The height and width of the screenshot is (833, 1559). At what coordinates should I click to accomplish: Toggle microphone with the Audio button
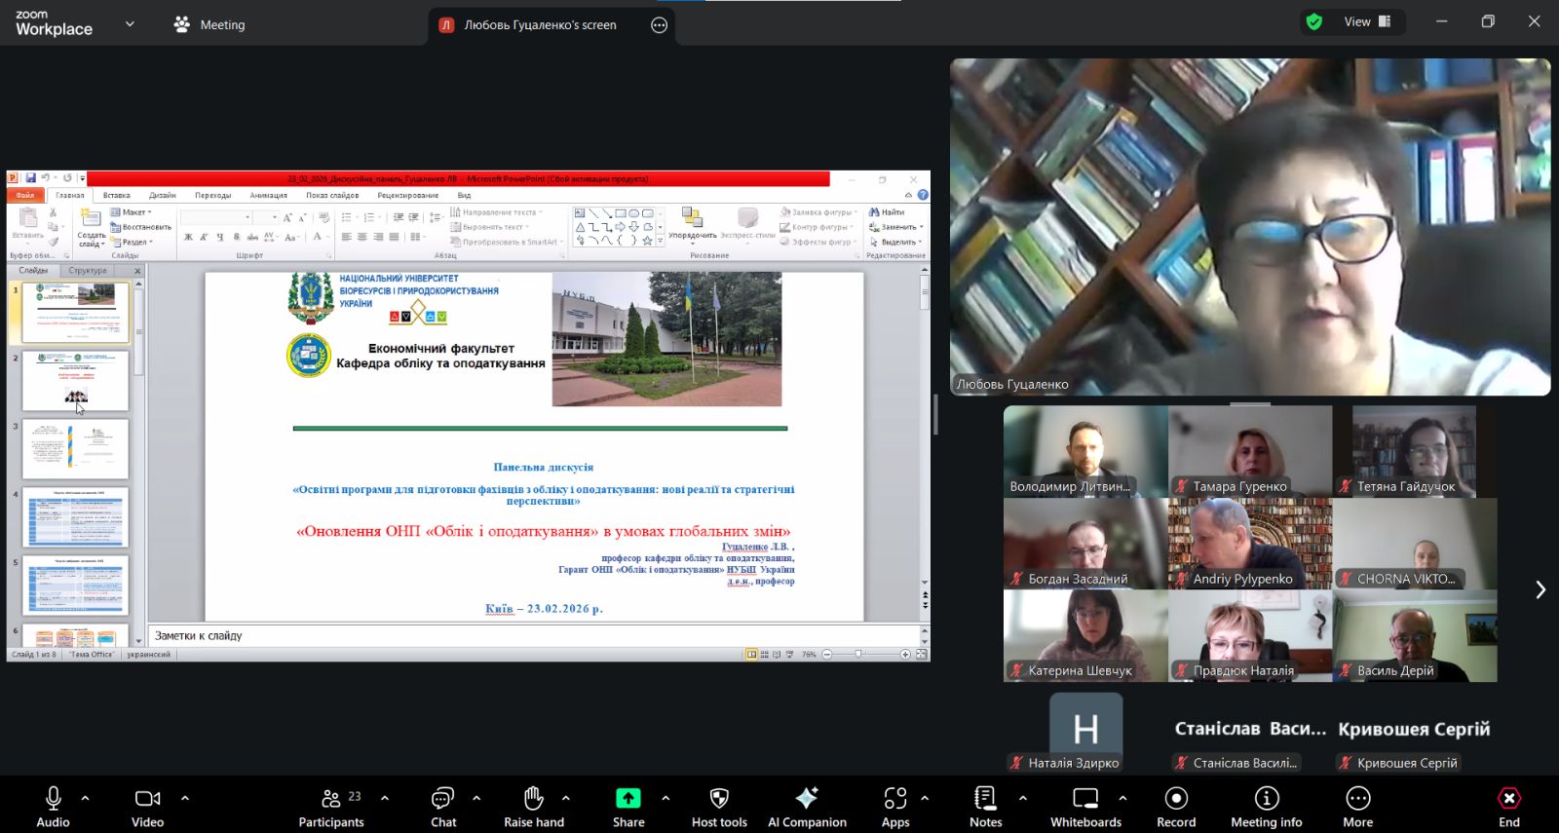pyautogui.click(x=54, y=806)
